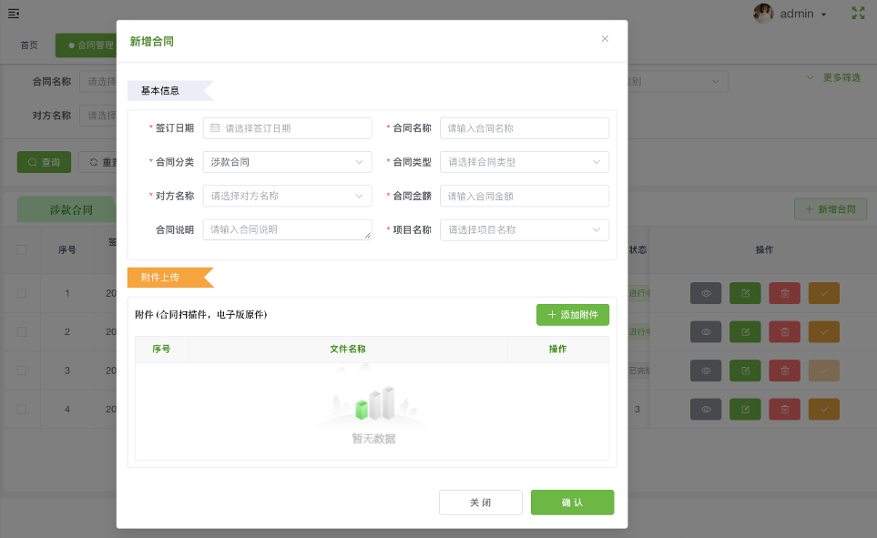Open the calendar icon in 签订日期 field
Image resolution: width=877 pixels, height=538 pixels.
(215, 127)
